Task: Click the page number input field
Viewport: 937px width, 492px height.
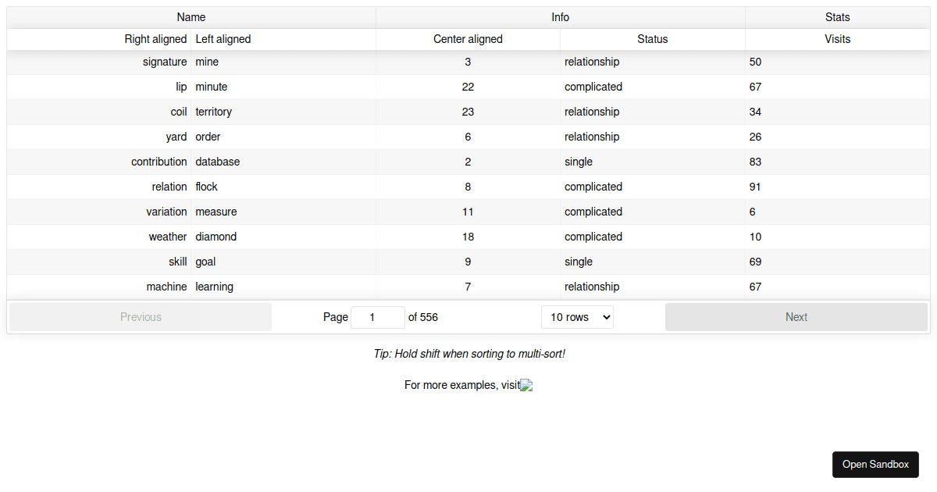Action: pyautogui.click(x=377, y=316)
